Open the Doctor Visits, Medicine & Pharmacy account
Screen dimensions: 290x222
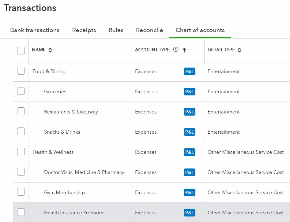84,172
